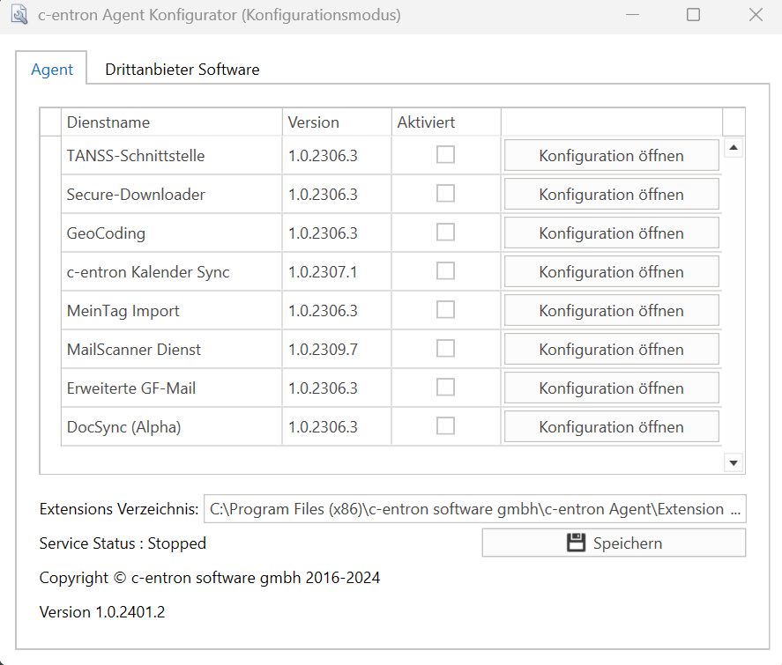Open GeoCoding configuration
Screen dimensions: 782x665
tap(612, 233)
